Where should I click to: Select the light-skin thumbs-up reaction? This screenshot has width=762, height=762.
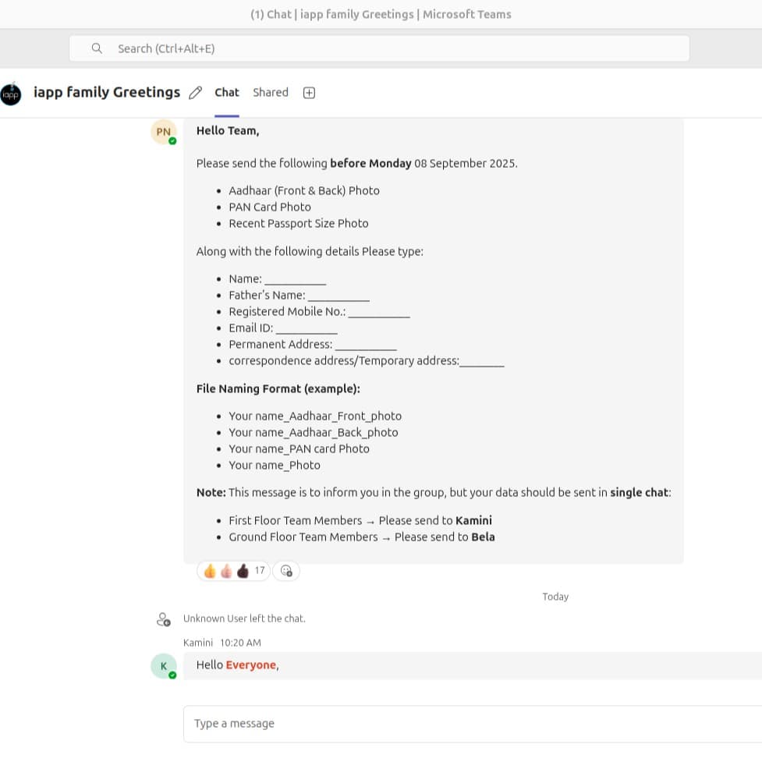(x=226, y=571)
